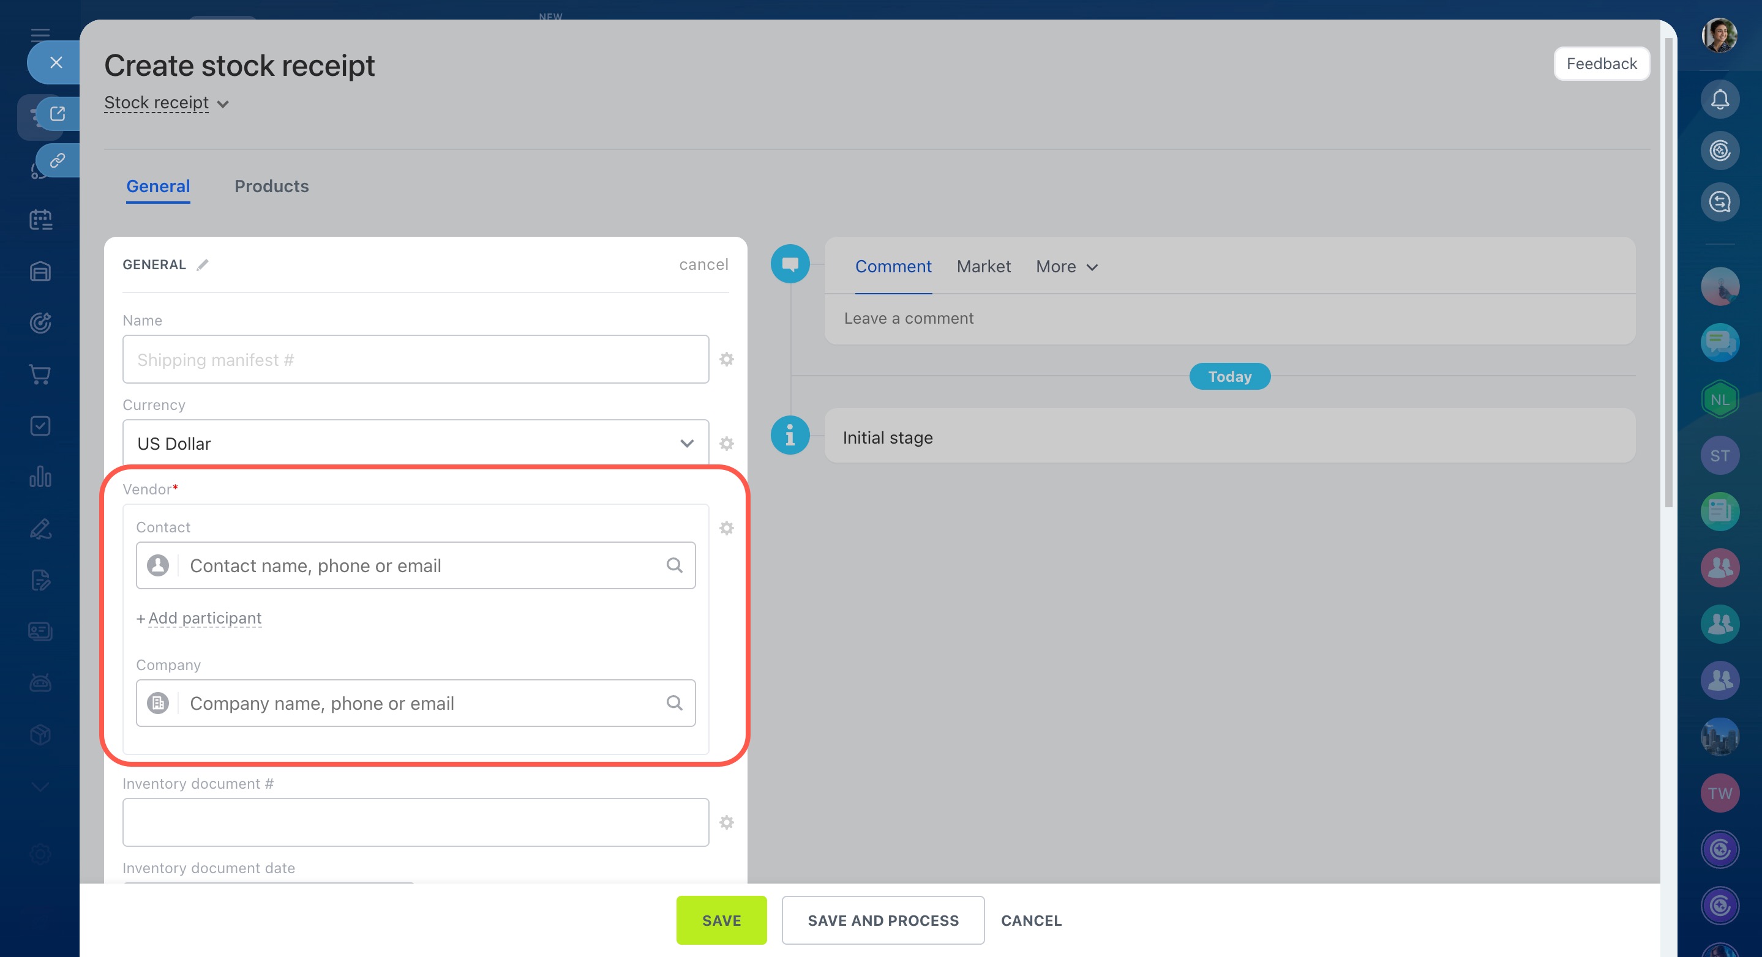Open the Currency US Dollar dropdown
1762x957 pixels.
coord(415,444)
